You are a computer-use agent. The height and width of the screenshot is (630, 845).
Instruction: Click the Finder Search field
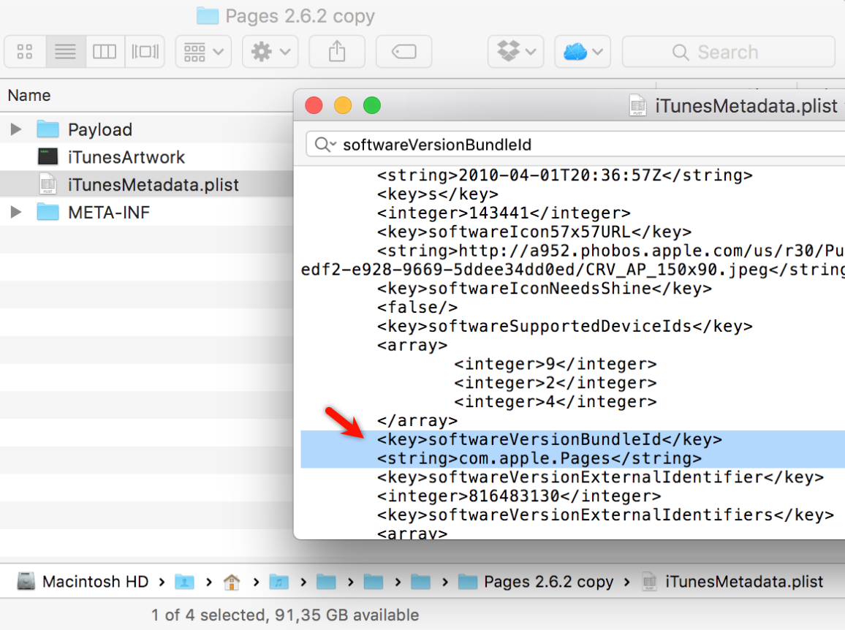729,52
